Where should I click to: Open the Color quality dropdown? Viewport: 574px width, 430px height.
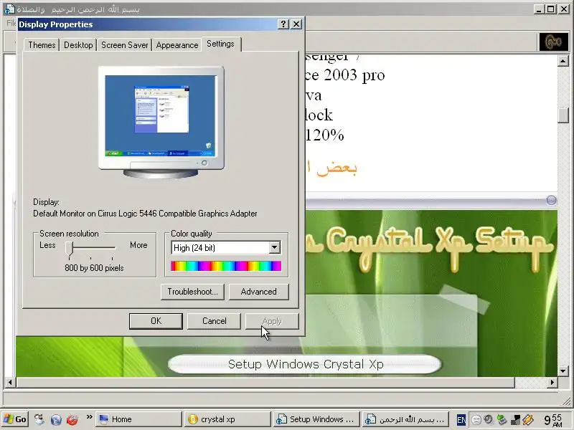(275, 247)
